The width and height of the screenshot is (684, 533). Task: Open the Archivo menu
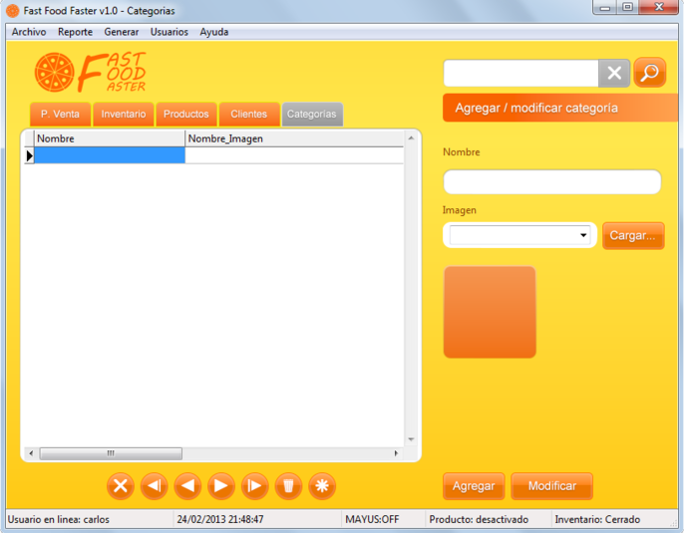(29, 32)
